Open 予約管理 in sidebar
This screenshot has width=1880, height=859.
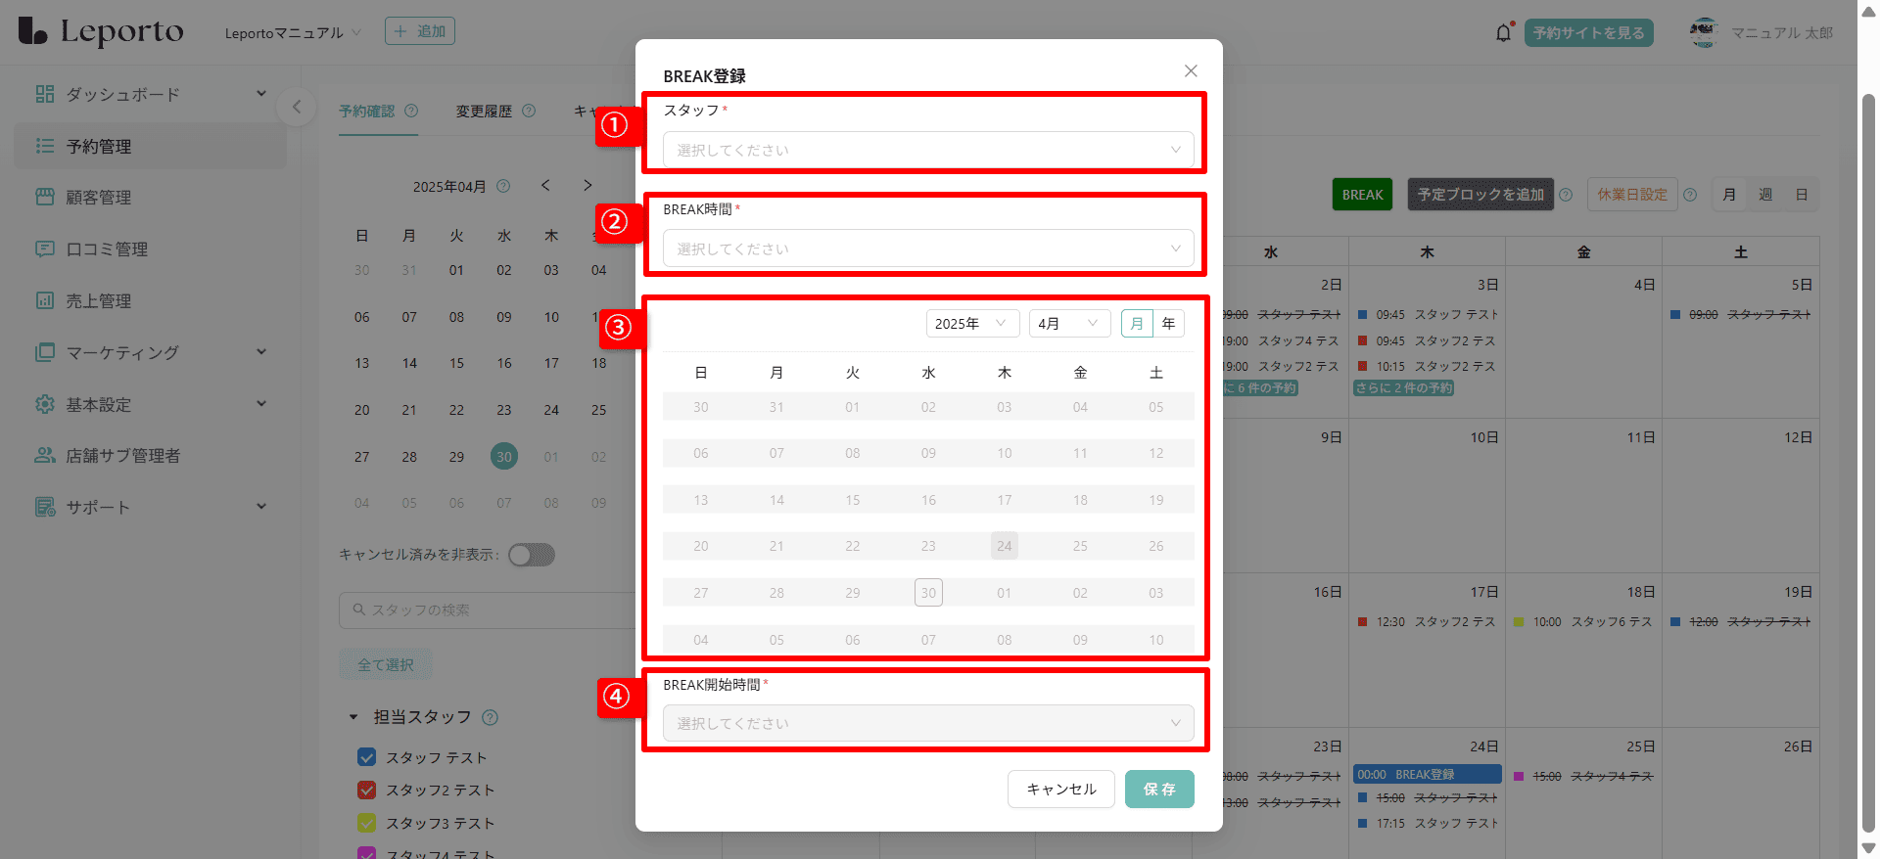151,146
